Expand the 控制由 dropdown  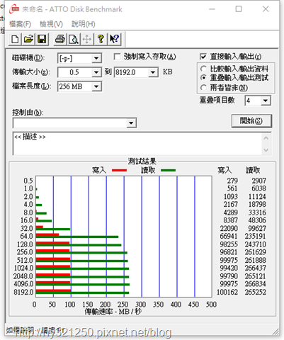(131, 123)
